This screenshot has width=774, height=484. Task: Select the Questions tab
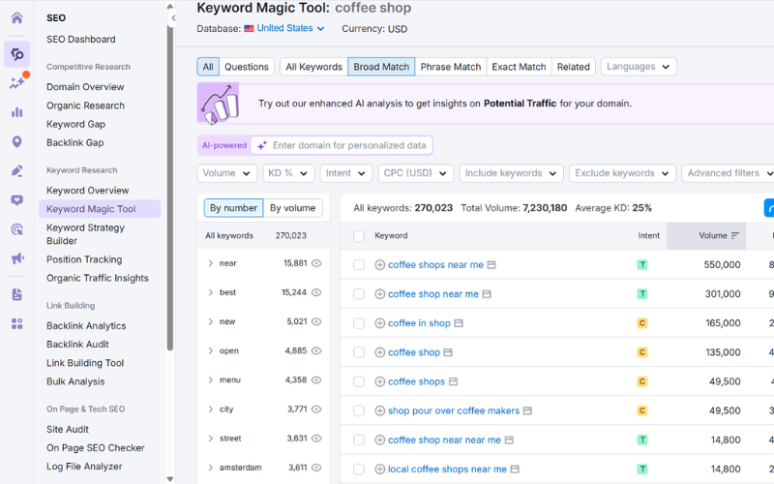coord(247,67)
